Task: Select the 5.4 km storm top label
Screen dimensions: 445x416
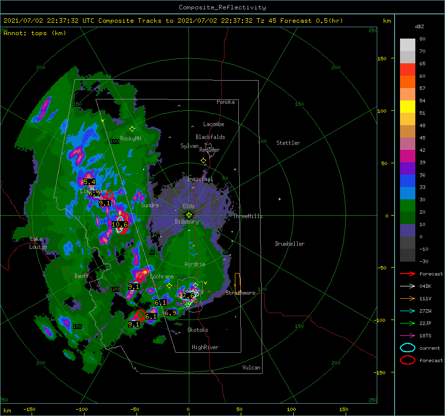Action: tap(89, 182)
